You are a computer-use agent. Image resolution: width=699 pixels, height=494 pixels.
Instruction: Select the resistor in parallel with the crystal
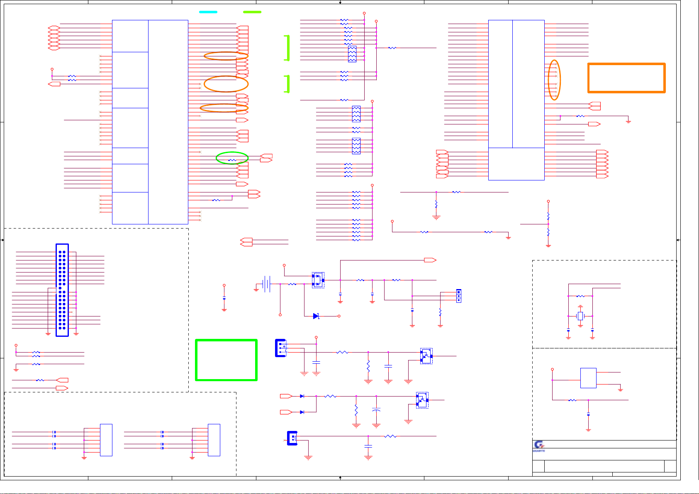click(580, 296)
